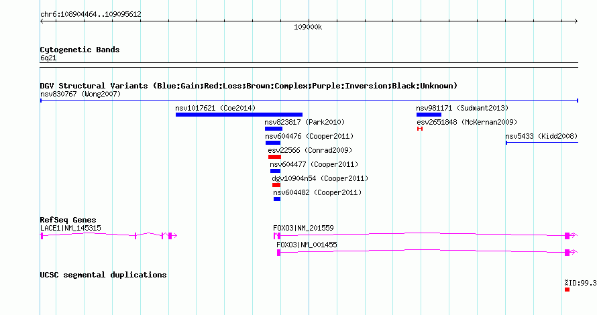Select the nsv604477 blue bar
Screen dimensions: 597x315
point(275,171)
